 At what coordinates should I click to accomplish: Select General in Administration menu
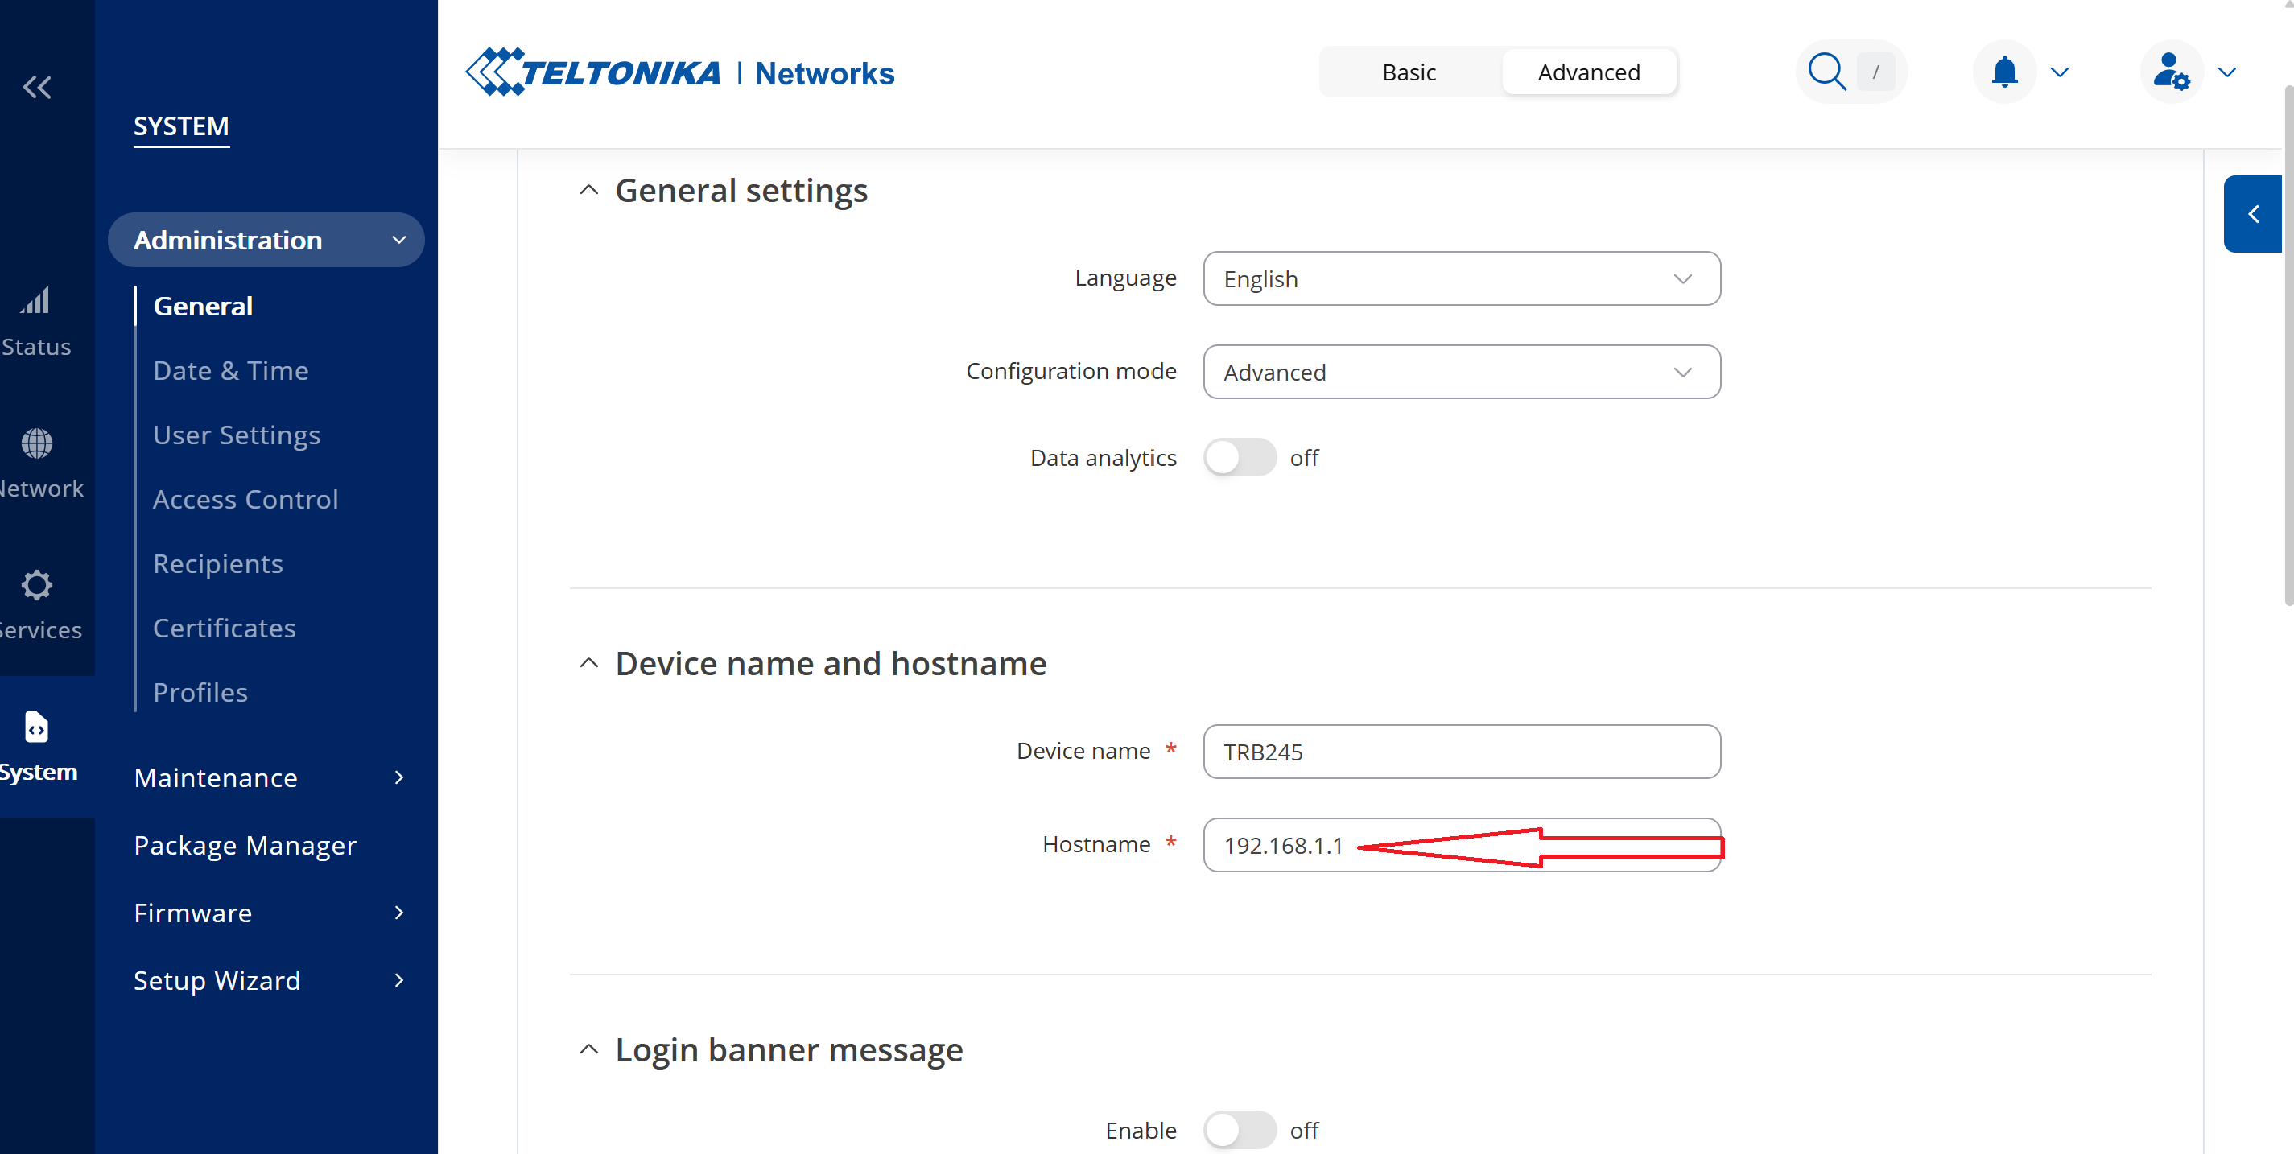[x=203, y=306]
